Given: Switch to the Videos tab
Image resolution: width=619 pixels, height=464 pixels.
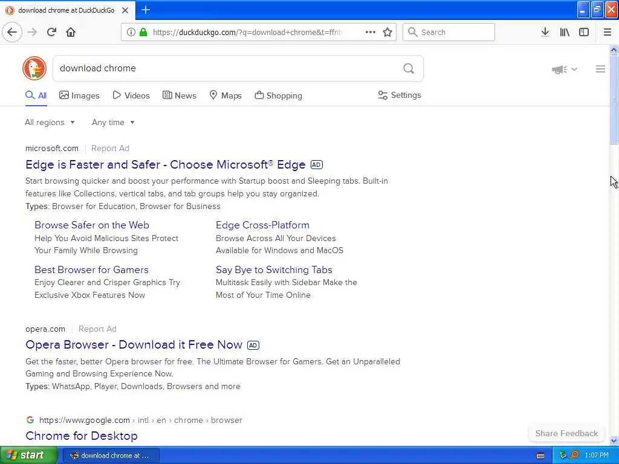Looking at the screenshot, I should pos(131,95).
